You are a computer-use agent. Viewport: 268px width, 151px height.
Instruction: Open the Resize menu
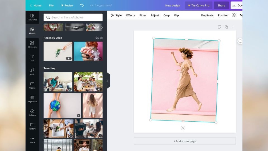[67, 5]
